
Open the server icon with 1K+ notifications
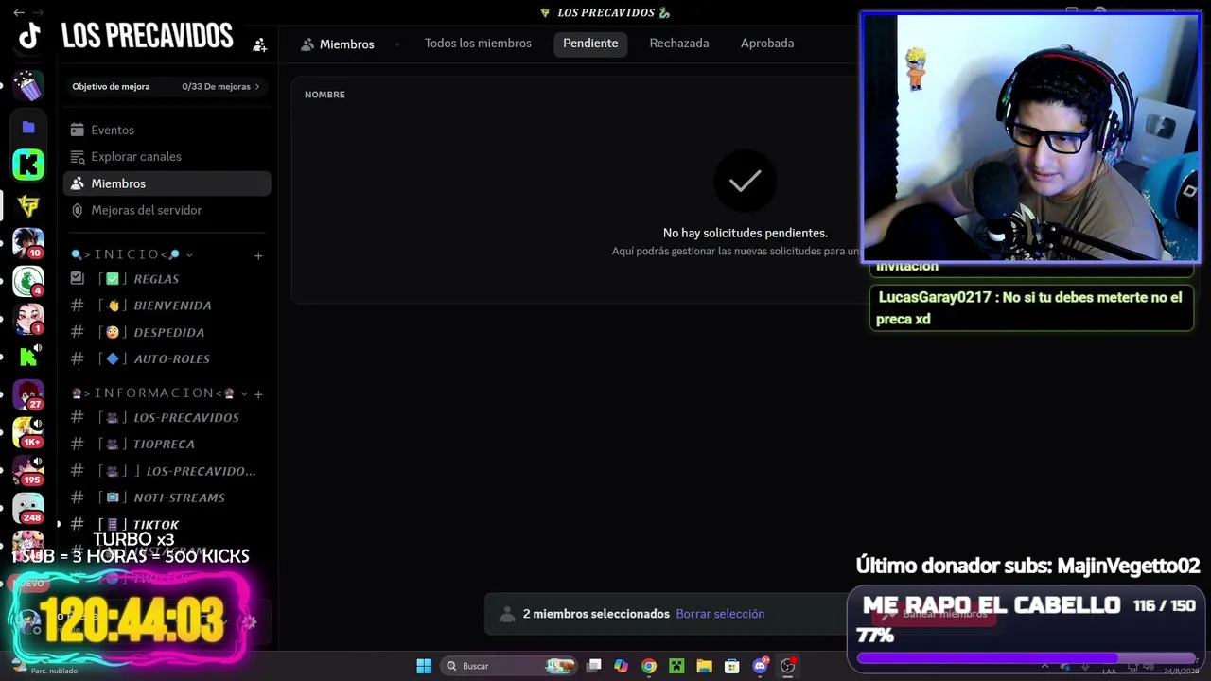tap(28, 432)
